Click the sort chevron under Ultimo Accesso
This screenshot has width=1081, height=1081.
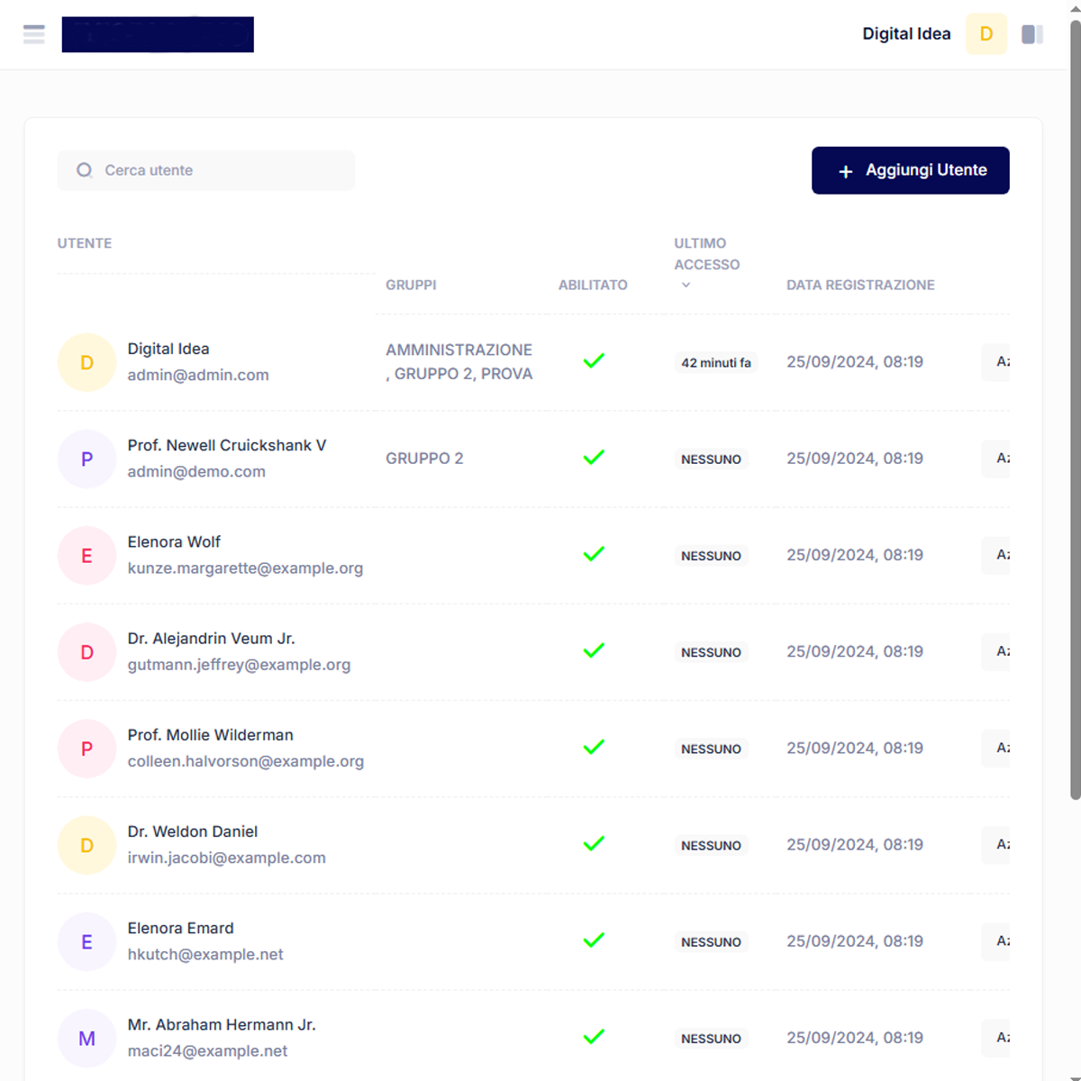tap(686, 286)
